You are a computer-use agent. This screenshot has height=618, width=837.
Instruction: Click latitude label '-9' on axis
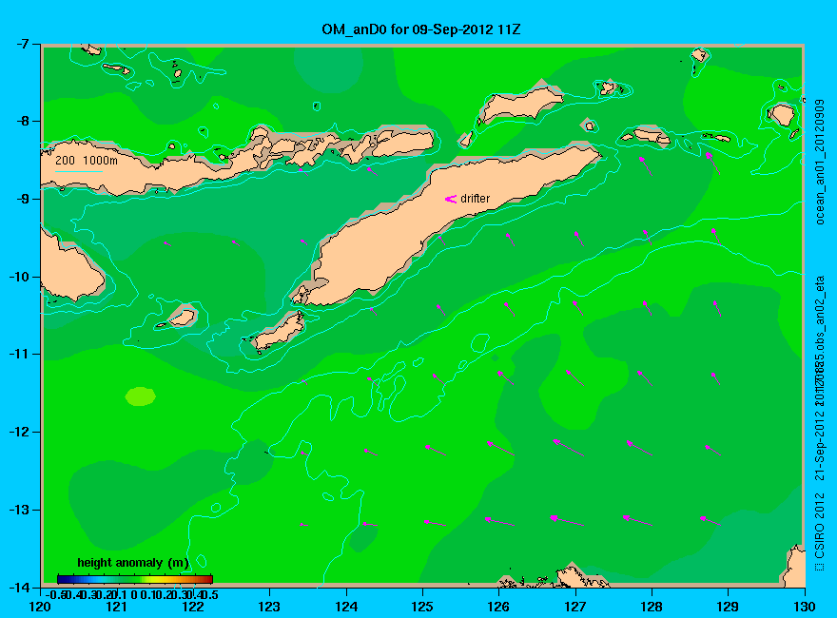pos(21,199)
